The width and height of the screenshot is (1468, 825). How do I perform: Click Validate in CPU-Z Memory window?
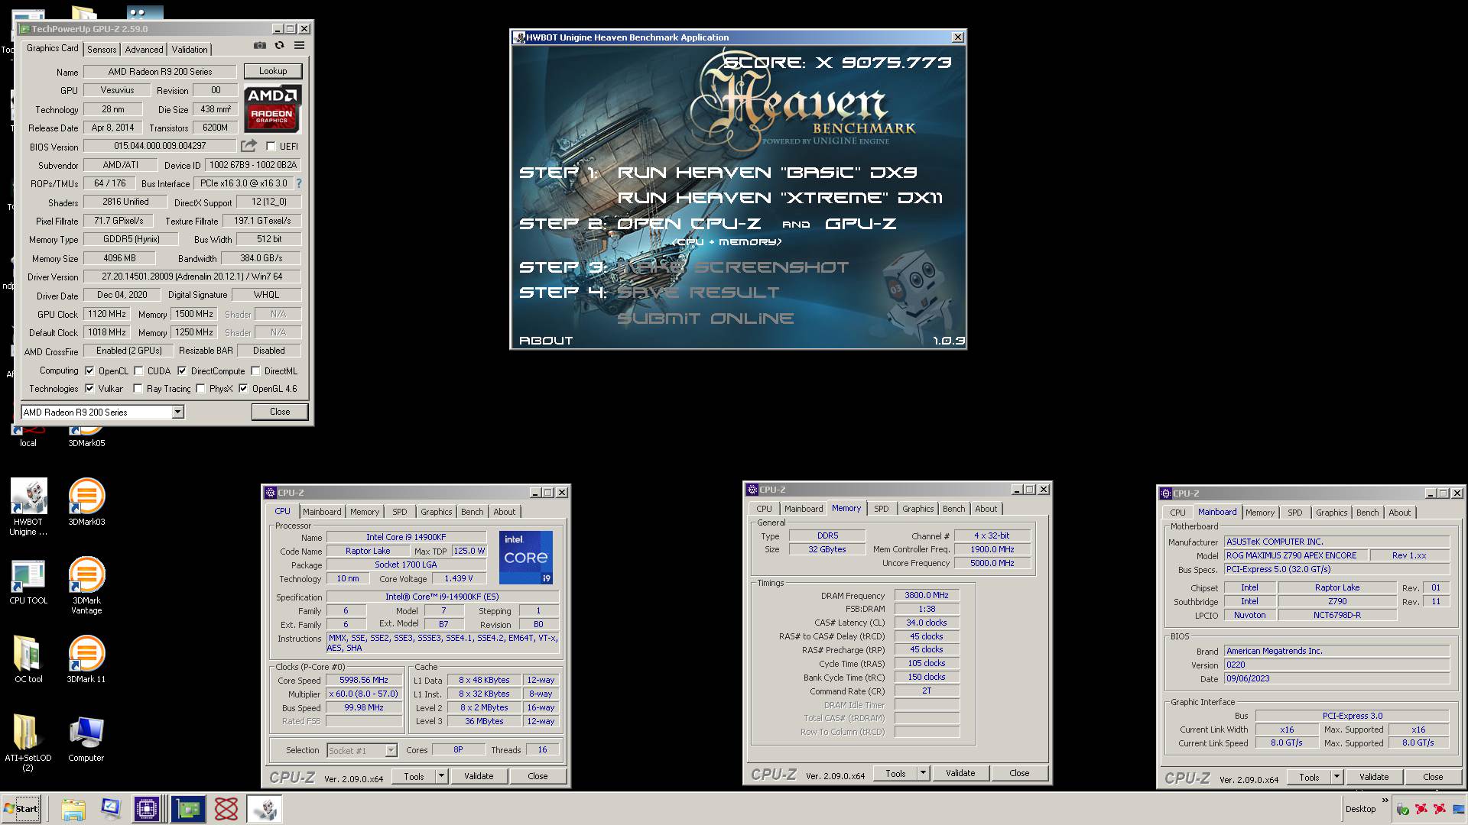click(x=960, y=773)
